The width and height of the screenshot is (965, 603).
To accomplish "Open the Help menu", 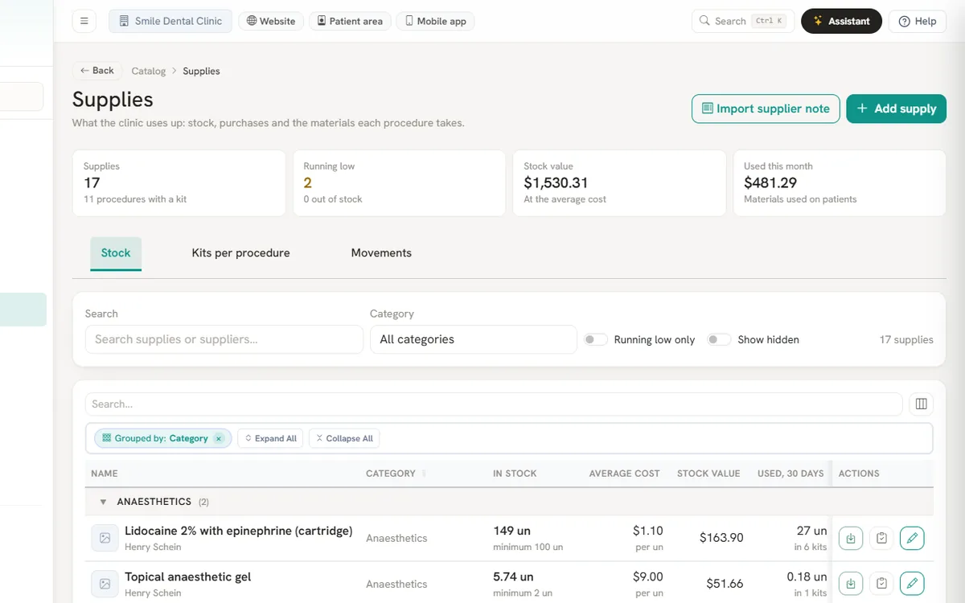I will click(918, 21).
